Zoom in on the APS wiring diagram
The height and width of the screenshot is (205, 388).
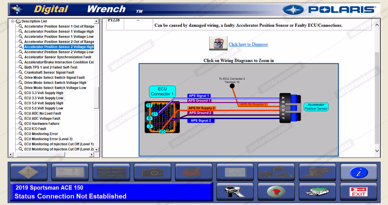pyautogui.click(x=238, y=110)
